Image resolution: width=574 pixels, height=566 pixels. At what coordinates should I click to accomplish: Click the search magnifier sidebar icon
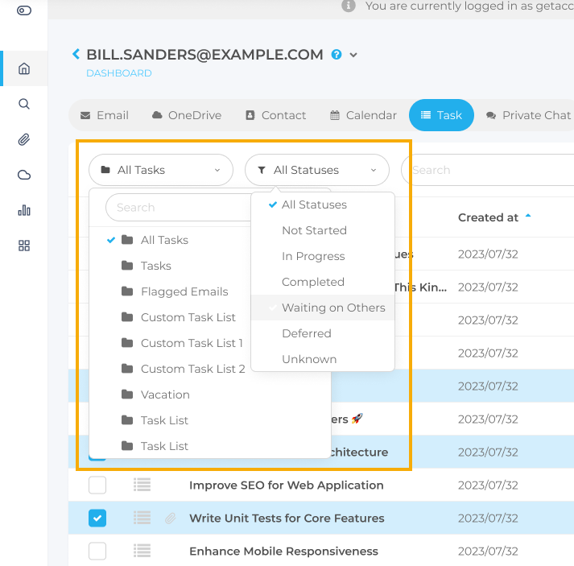tap(24, 104)
